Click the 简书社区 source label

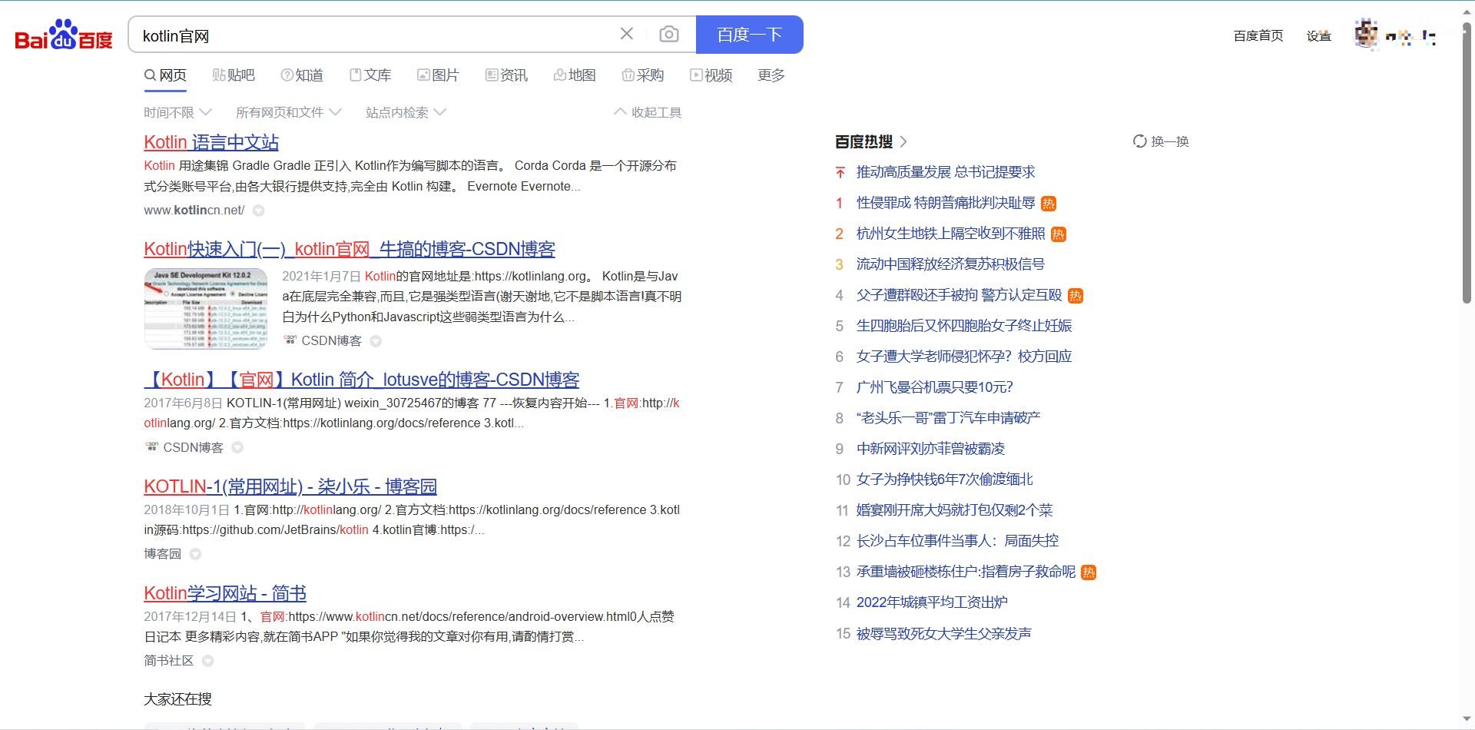pyautogui.click(x=169, y=660)
